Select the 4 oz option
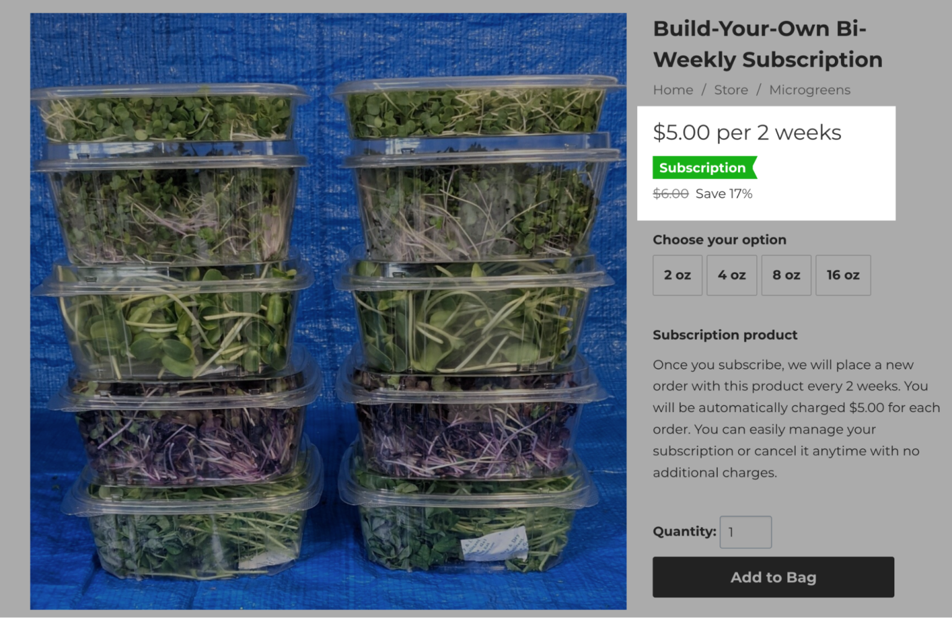Screen dimensions: 952x618 pos(731,275)
